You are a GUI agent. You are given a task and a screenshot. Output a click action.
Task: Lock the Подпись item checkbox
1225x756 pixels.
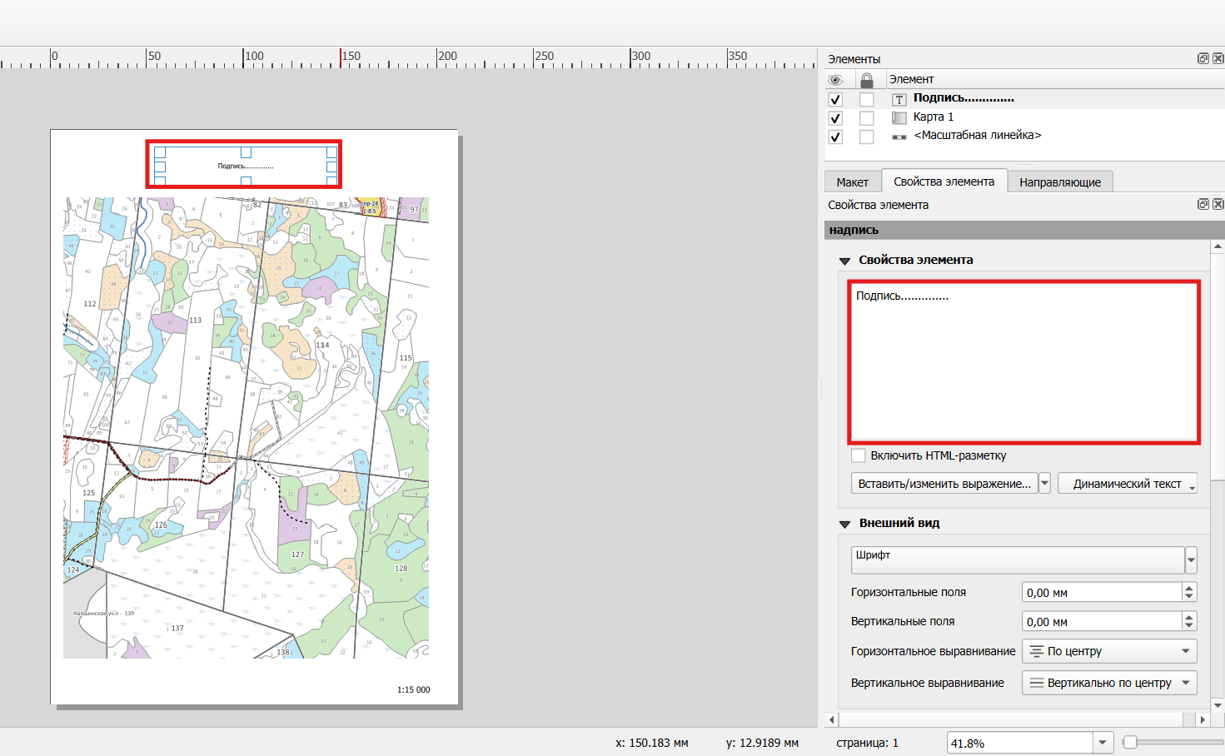(867, 99)
